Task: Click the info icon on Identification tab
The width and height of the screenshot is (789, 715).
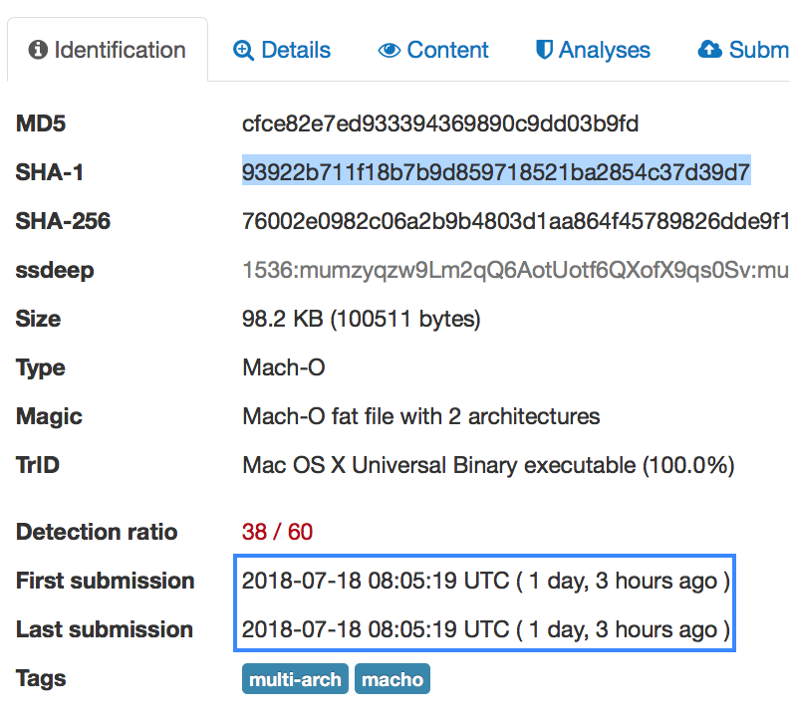Action: tap(39, 50)
